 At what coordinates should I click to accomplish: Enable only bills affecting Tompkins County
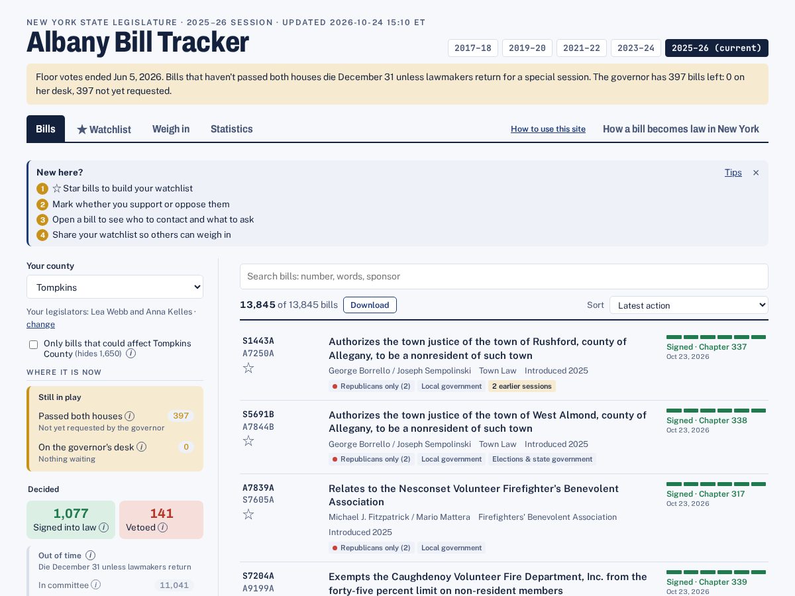click(x=34, y=344)
